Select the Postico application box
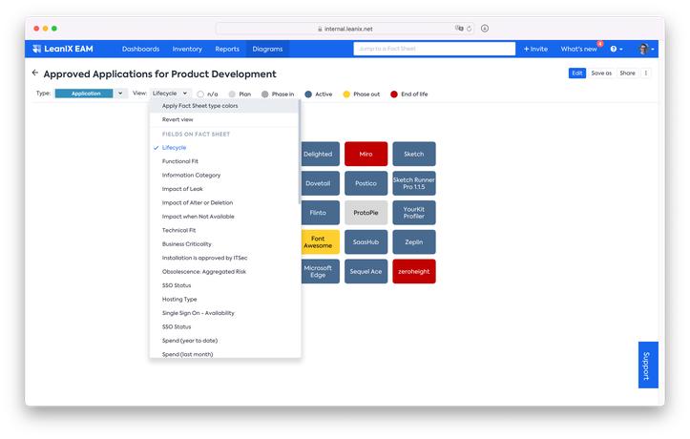This screenshot has width=690, height=439. click(x=366, y=183)
